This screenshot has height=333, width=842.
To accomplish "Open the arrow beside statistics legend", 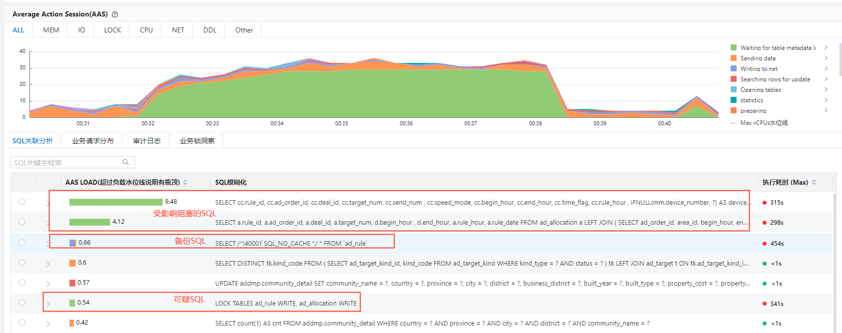I will [826, 100].
